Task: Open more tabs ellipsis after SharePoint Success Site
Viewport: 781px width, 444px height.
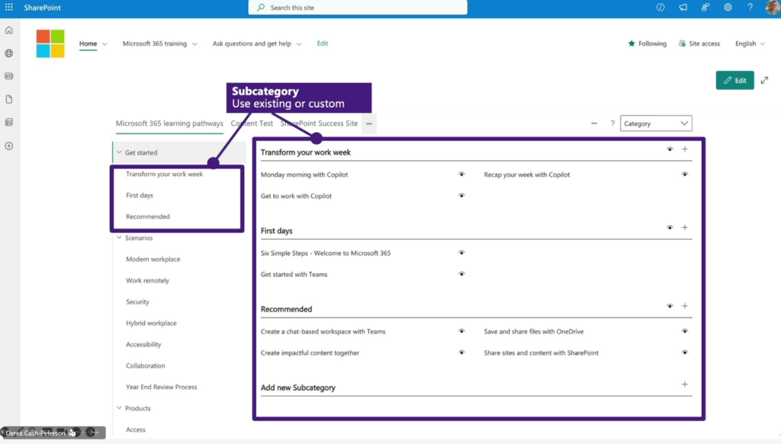Action: (x=369, y=124)
